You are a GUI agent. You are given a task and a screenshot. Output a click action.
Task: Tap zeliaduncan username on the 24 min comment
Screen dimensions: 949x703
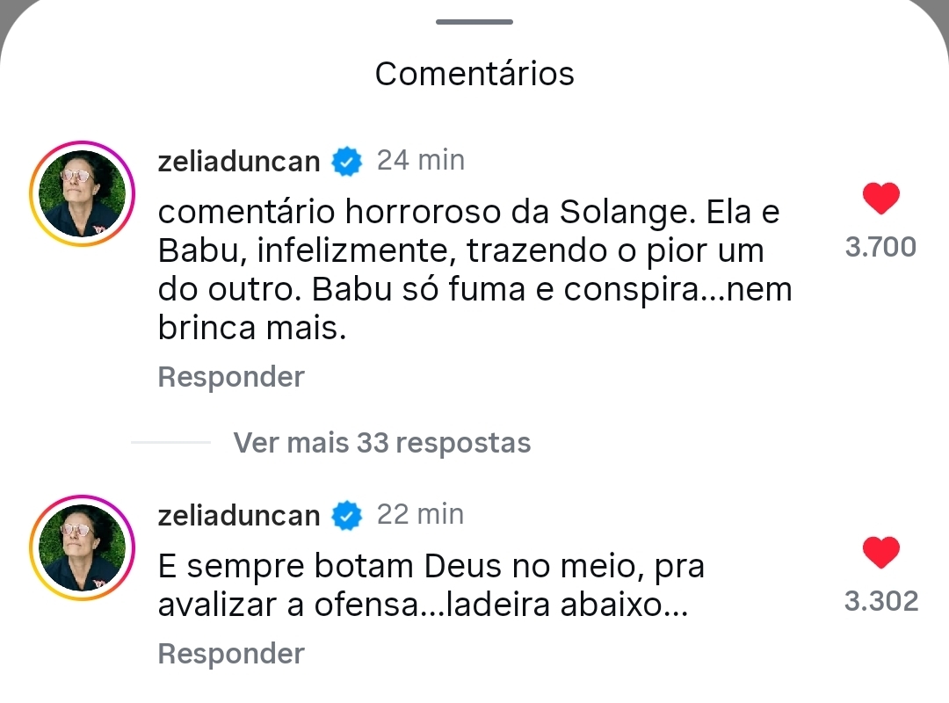click(x=239, y=162)
